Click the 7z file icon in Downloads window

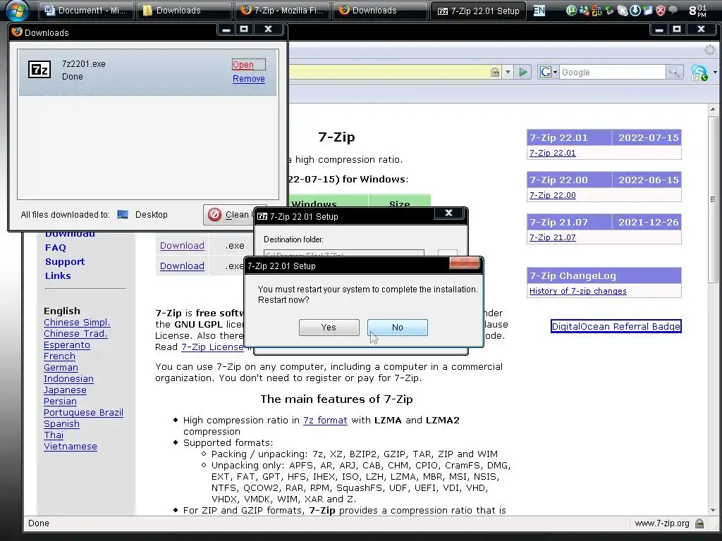tap(39, 70)
